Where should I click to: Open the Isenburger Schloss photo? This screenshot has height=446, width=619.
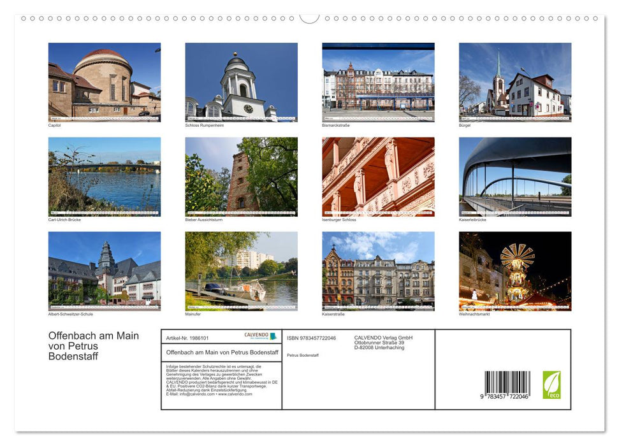(377, 176)
